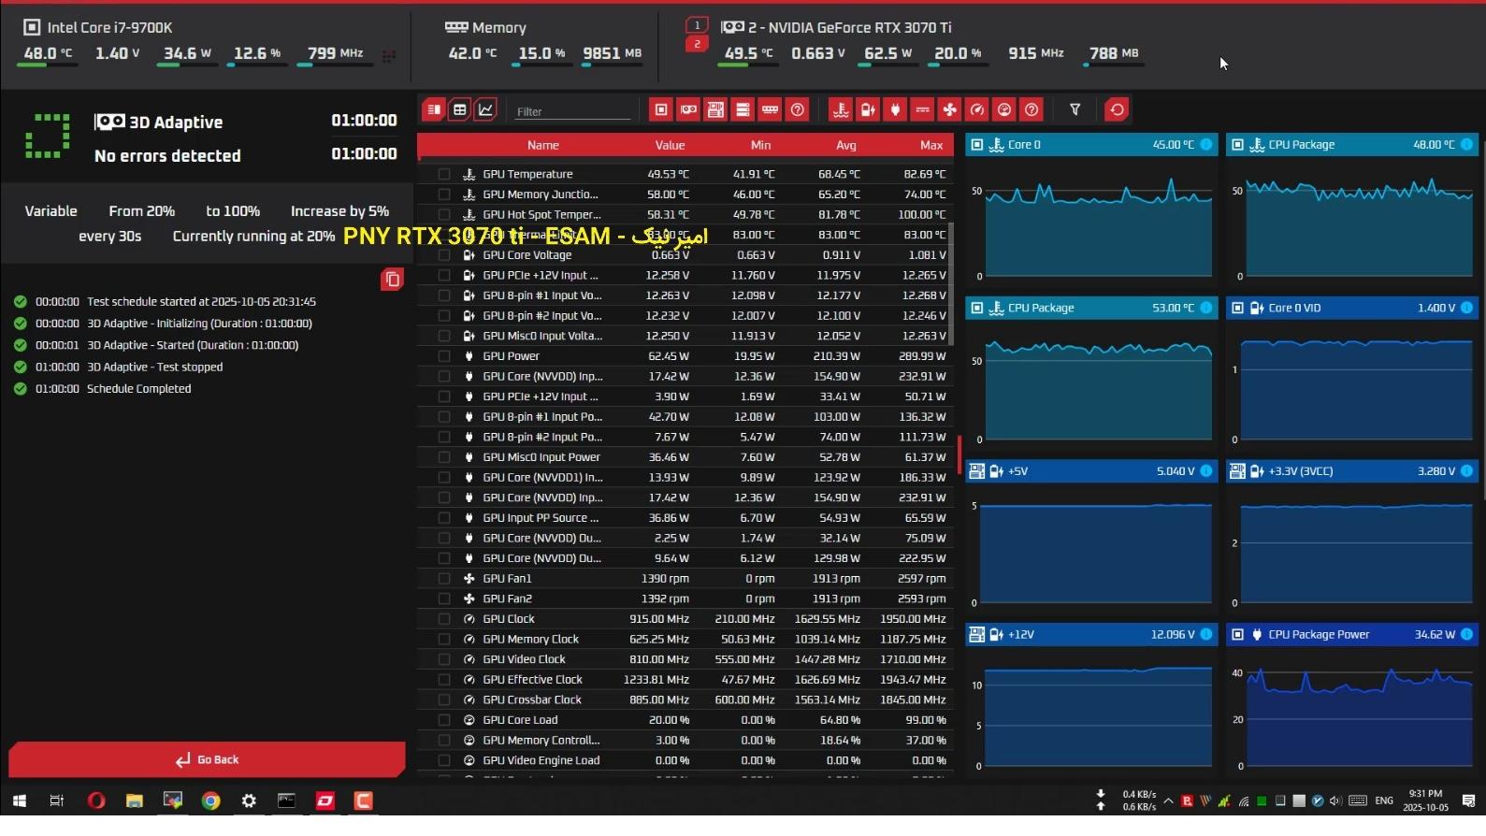This screenshot has width=1486, height=836.
Task: Show hidden system tray icons
Action: tap(1168, 801)
